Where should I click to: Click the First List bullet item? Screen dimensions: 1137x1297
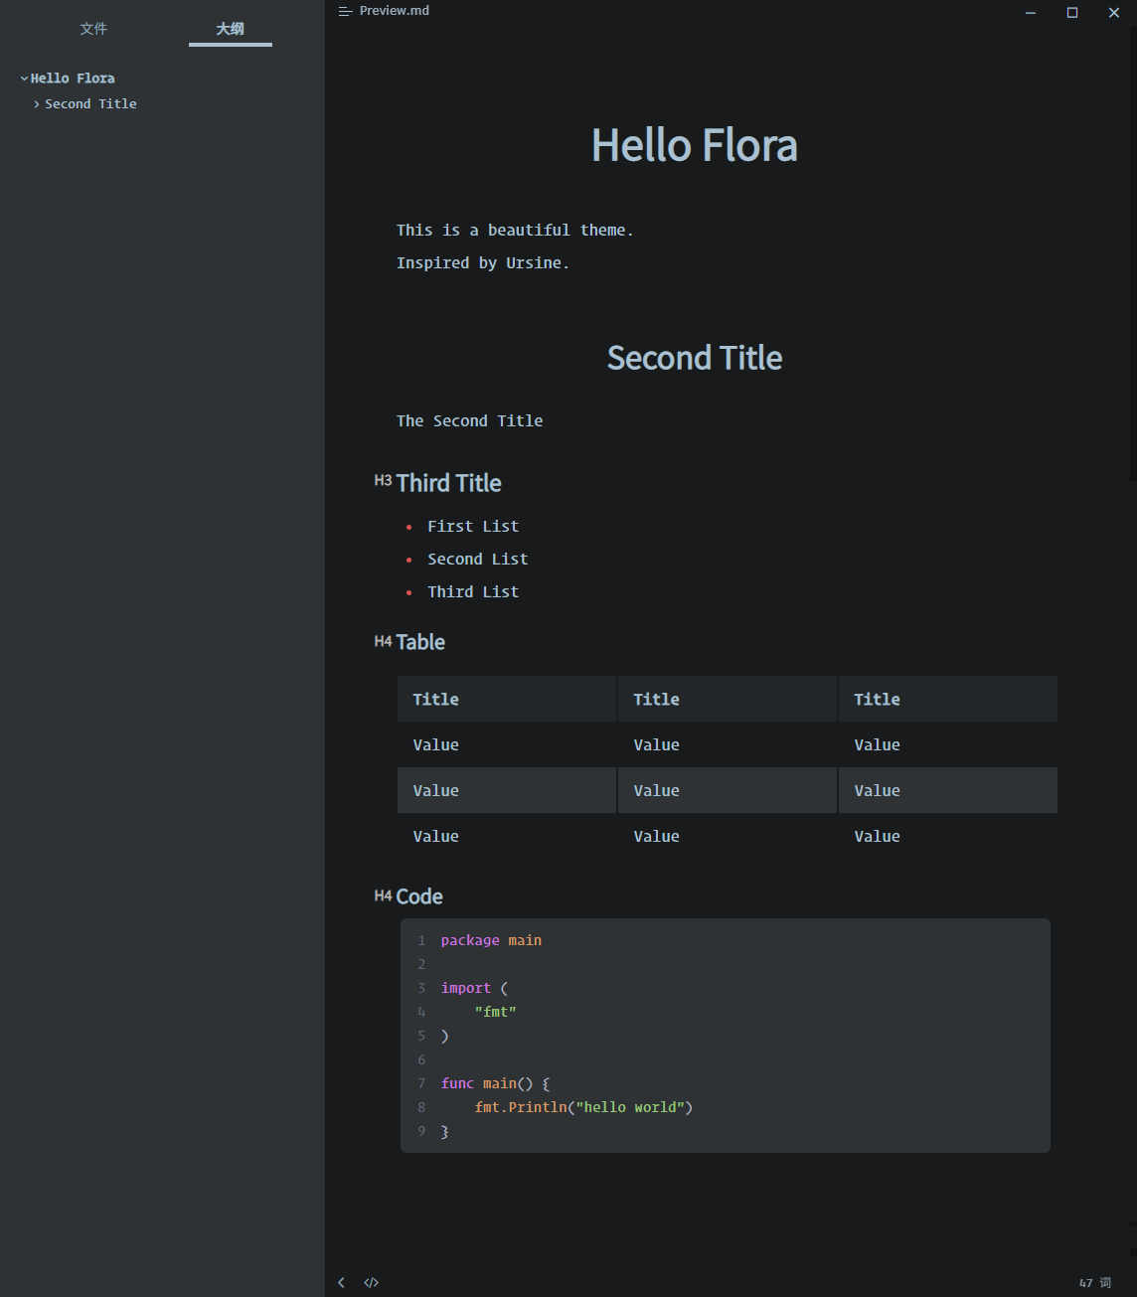click(x=473, y=526)
